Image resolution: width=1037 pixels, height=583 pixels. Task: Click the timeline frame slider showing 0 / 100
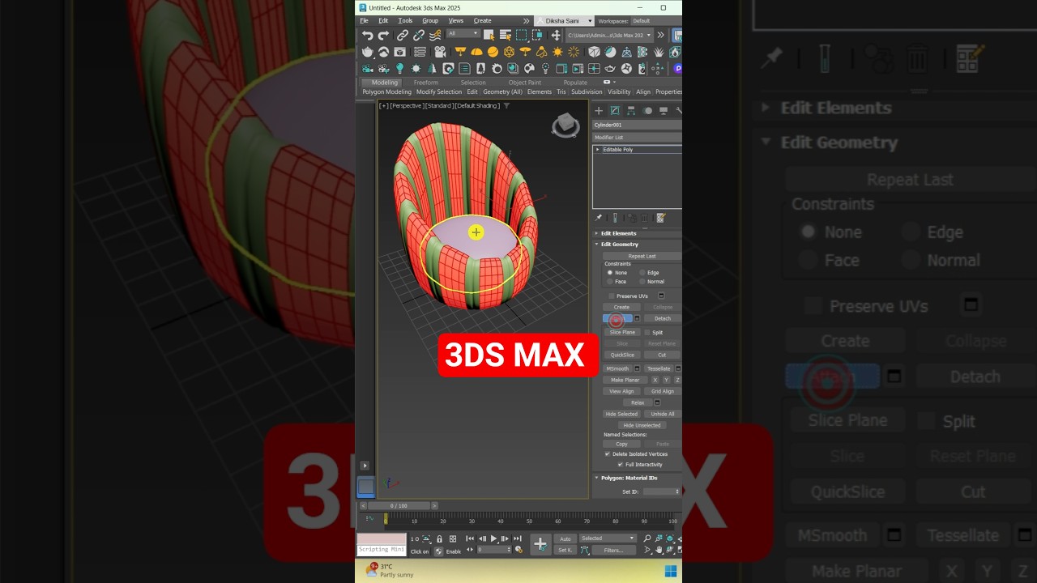[x=399, y=506]
